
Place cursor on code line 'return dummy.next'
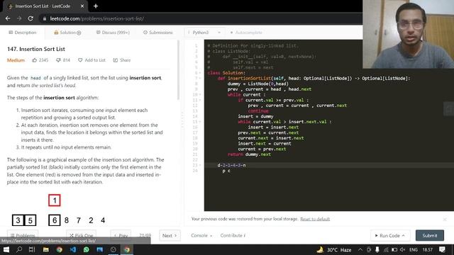tap(249, 154)
